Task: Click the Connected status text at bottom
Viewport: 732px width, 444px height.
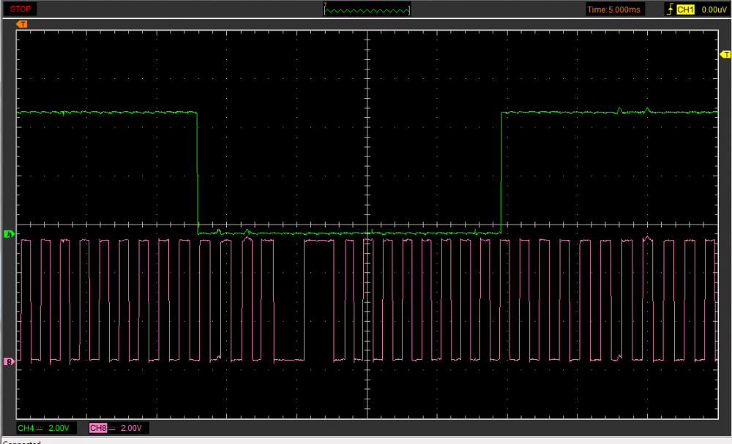Action: tap(22, 442)
